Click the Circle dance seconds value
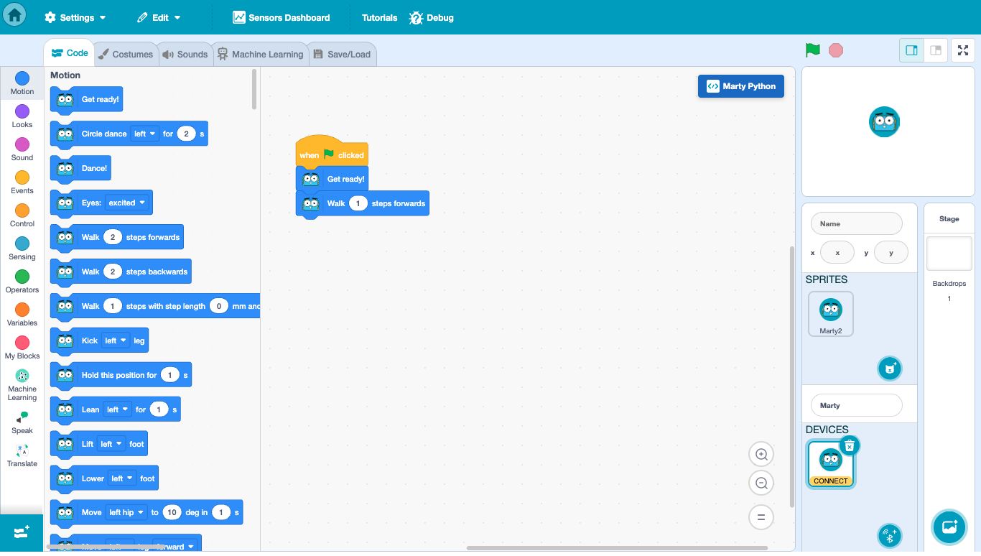 tap(186, 134)
